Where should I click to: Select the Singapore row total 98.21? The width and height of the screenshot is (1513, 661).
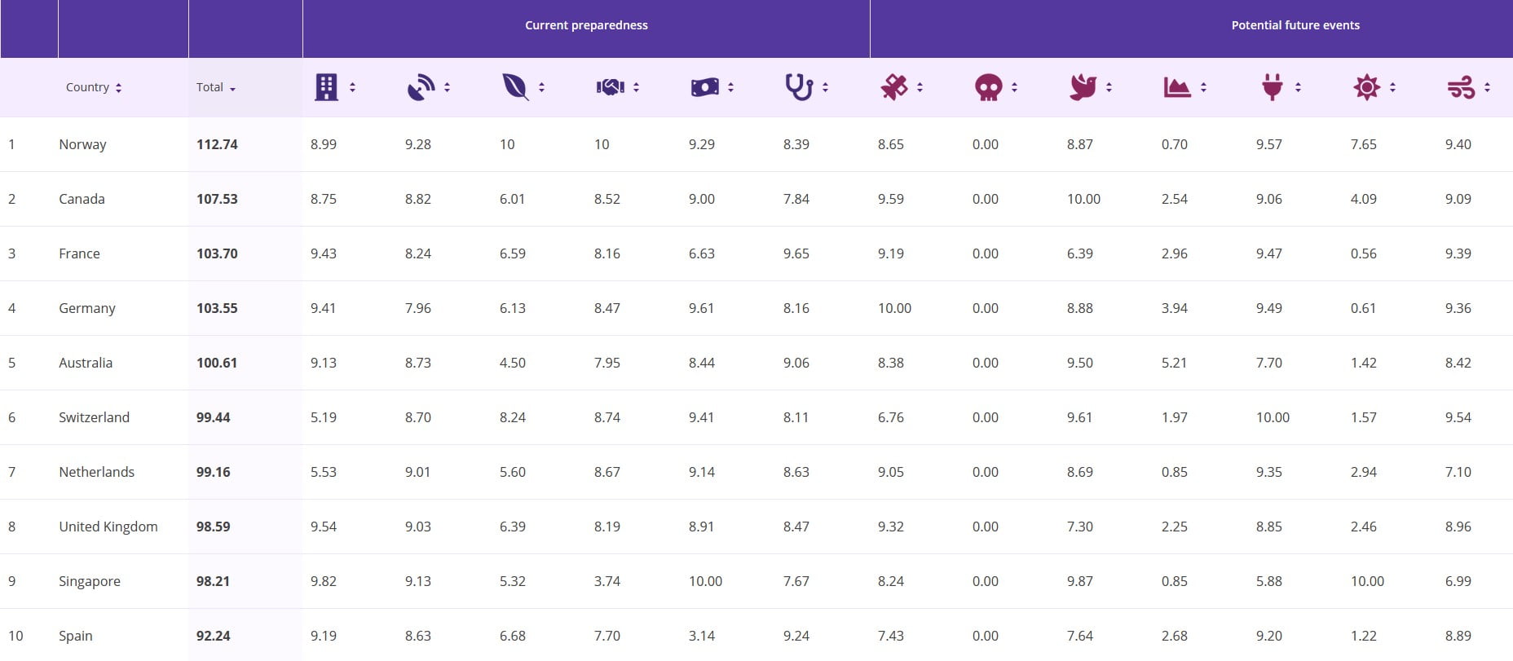tap(213, 581)
